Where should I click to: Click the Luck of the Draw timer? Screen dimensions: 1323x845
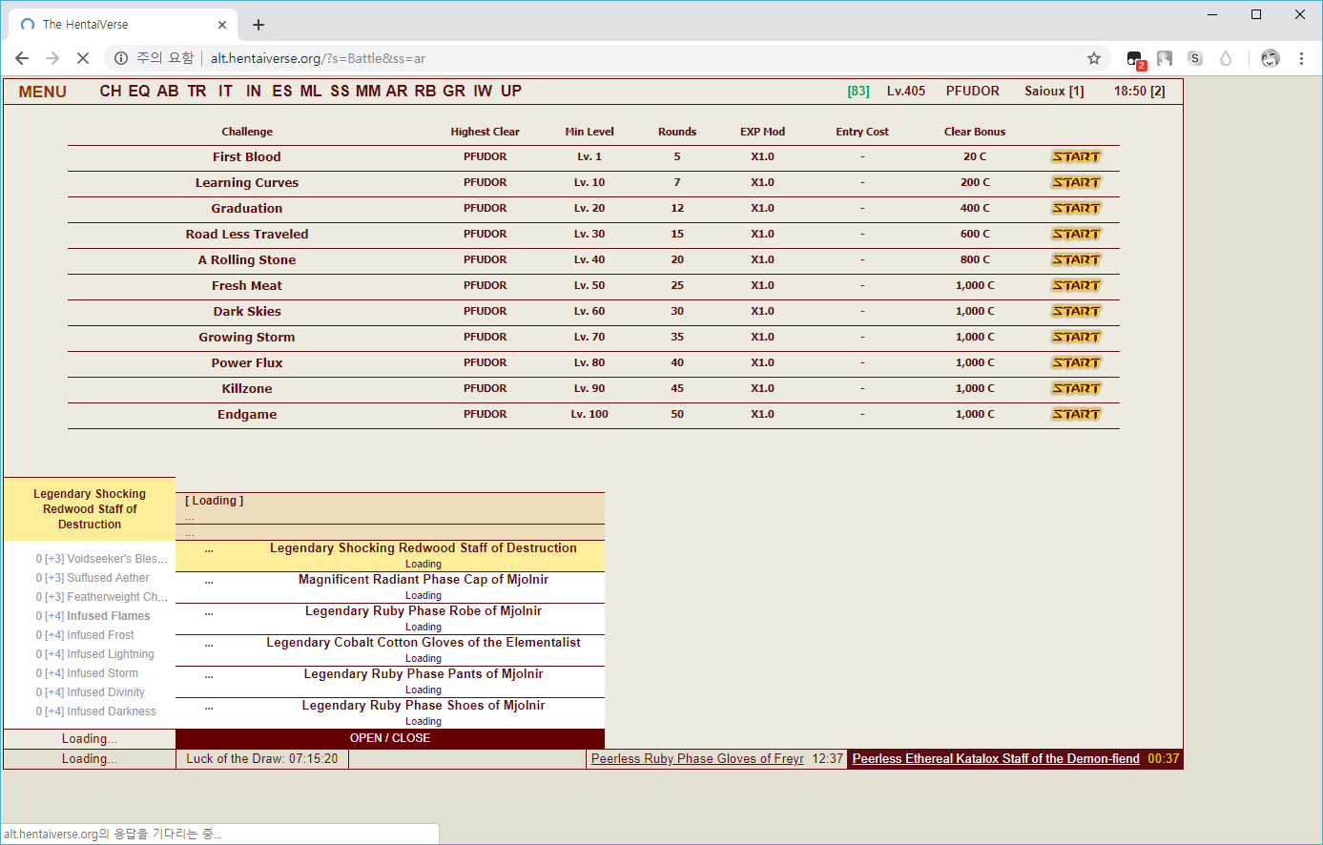(x=262, y=759)
